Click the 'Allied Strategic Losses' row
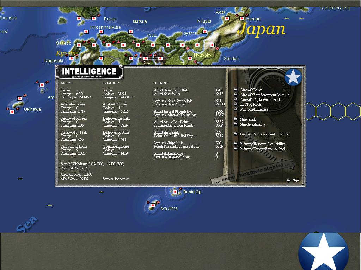Screen dimensions: 361x270 click(185, 153)
